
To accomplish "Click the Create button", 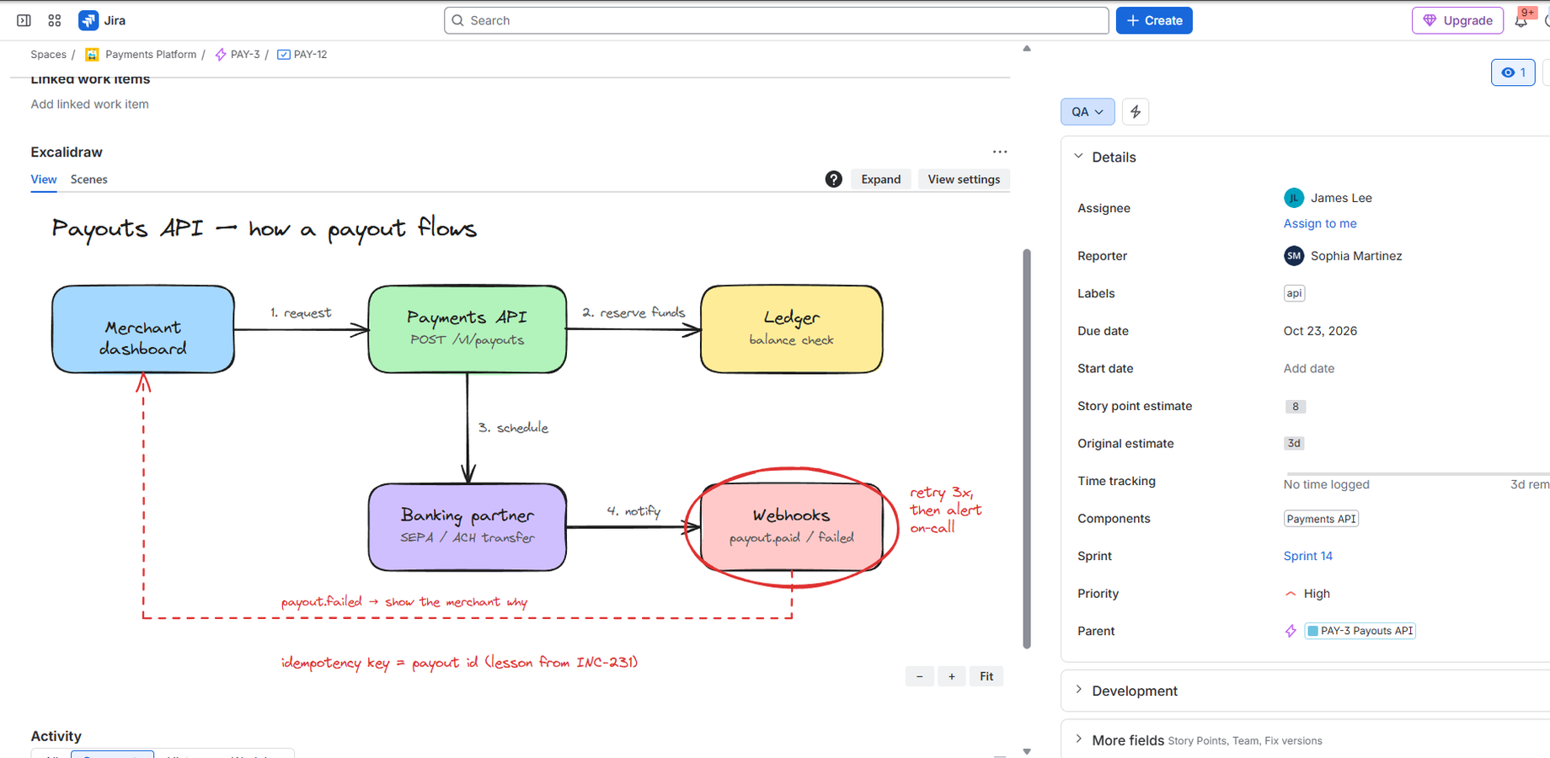I will tap(1154, 20).
